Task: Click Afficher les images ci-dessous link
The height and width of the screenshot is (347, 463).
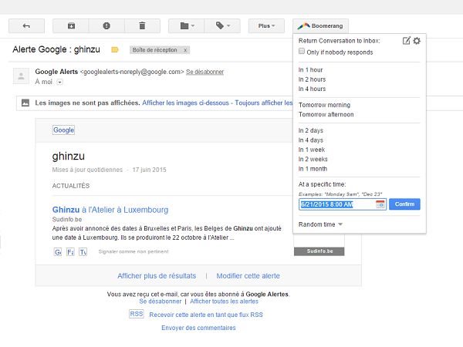Action: (185, 103)
